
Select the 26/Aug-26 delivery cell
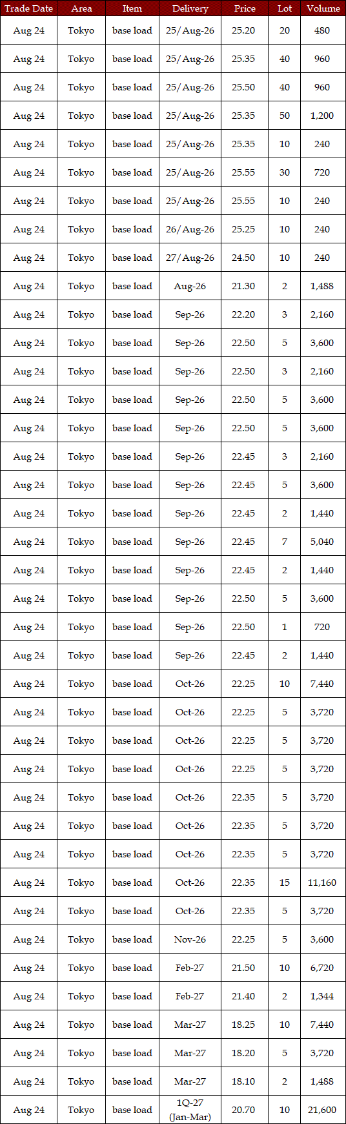pyautogui.click(x=190, y=229)
